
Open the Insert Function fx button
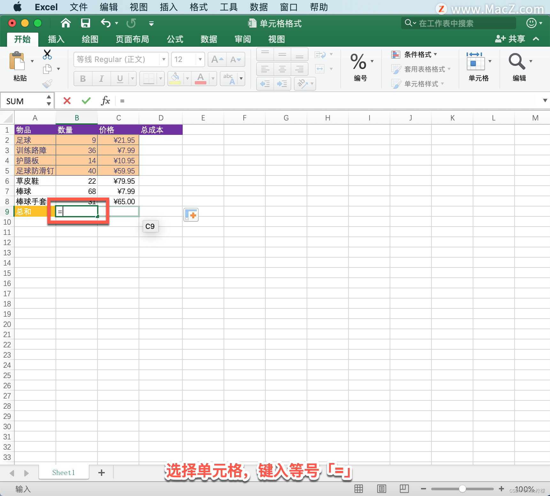(x=105, y=101)
